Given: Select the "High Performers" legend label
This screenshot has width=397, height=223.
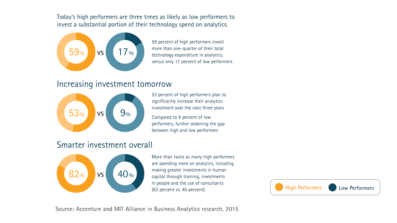Looking at the screenshot, I should pyautogui.click(x=304, y=188).
